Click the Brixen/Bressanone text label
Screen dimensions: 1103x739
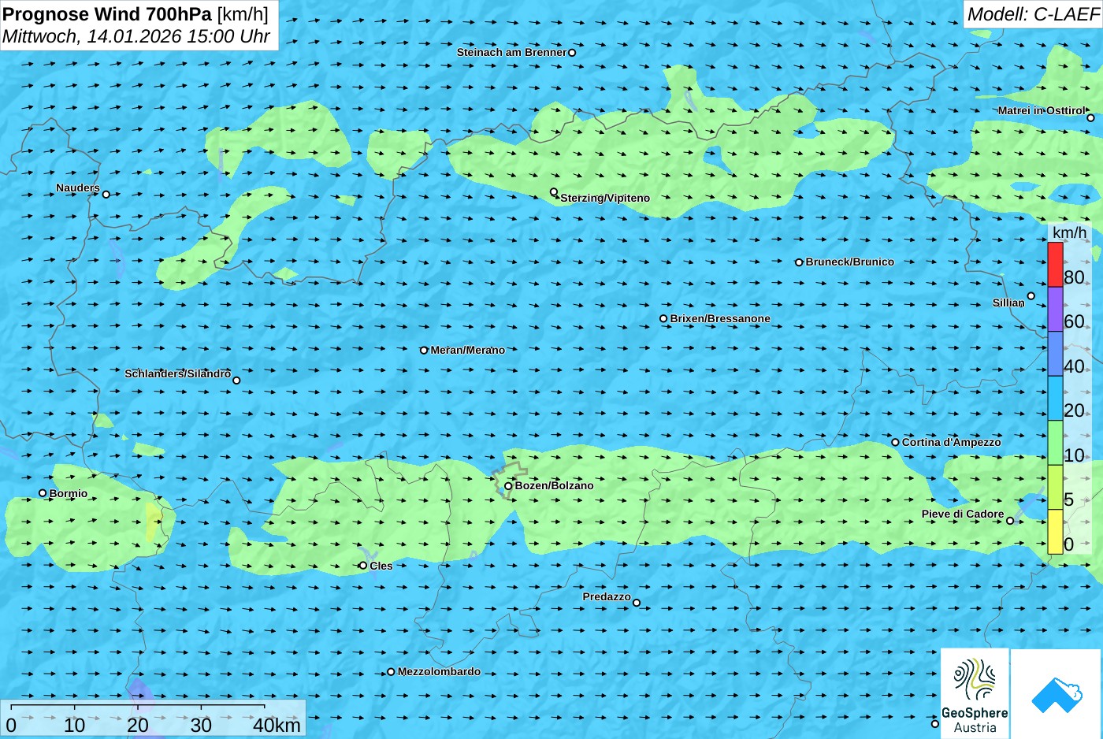(720, 319)
